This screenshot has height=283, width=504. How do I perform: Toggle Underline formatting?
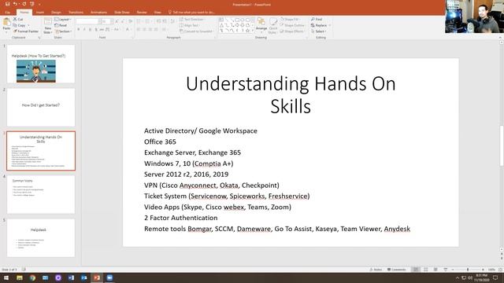point(90,30)
